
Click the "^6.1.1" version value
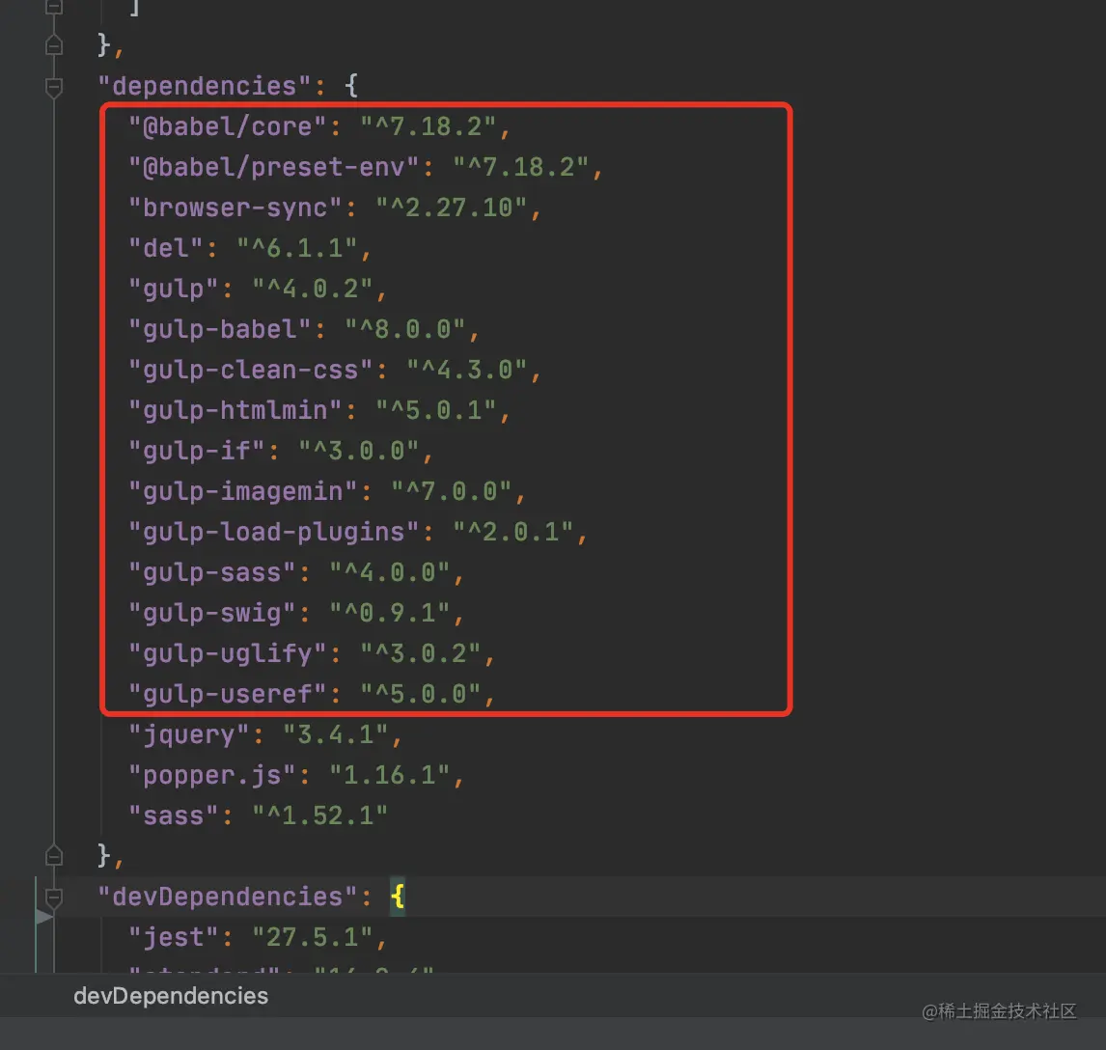pos(296,248)
